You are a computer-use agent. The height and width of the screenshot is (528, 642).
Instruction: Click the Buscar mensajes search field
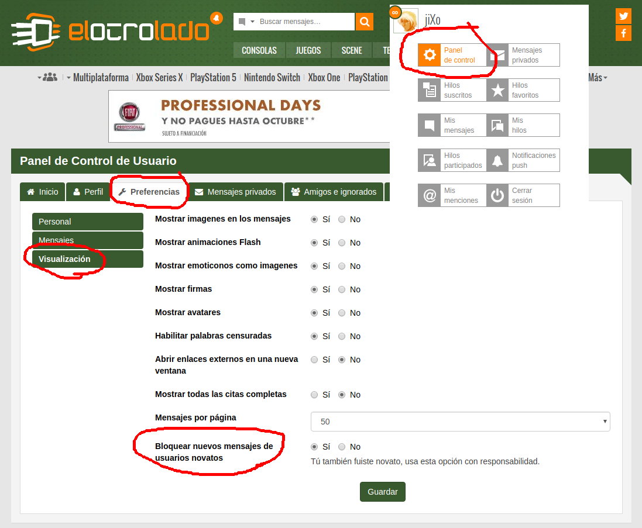(305, 21)
